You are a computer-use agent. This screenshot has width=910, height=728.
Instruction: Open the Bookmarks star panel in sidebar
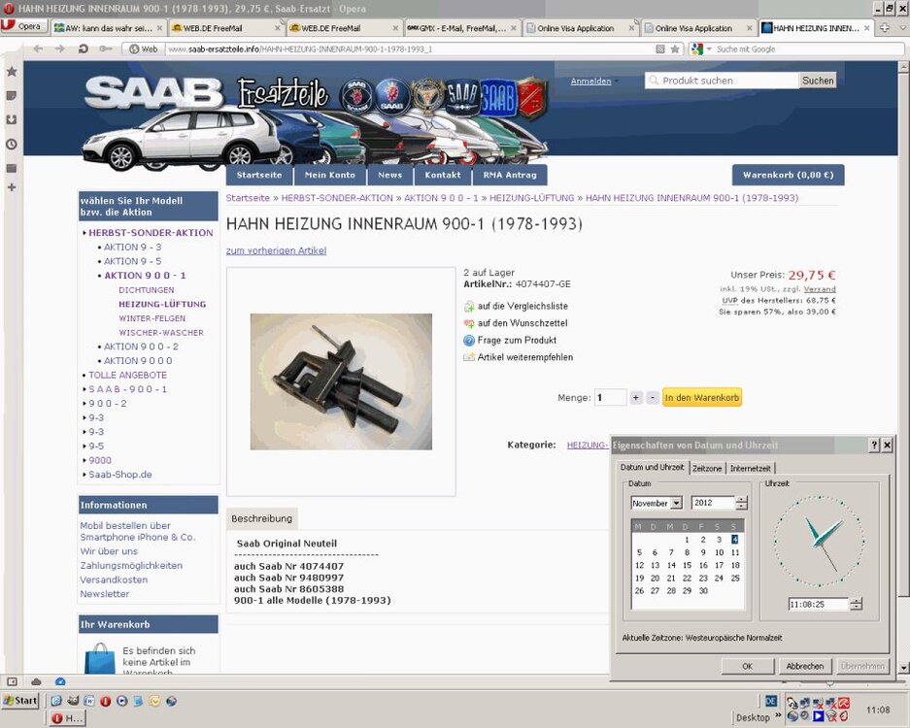tap(11, 72)
